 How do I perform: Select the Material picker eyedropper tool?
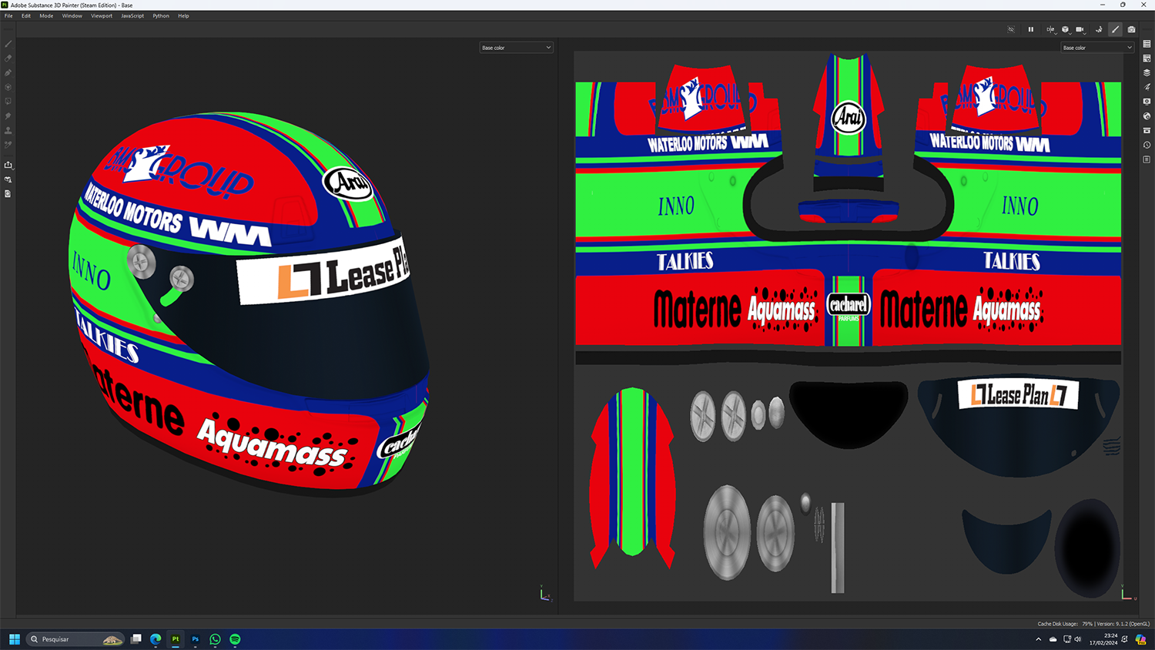pyautogui.click(x=8, y=145)
